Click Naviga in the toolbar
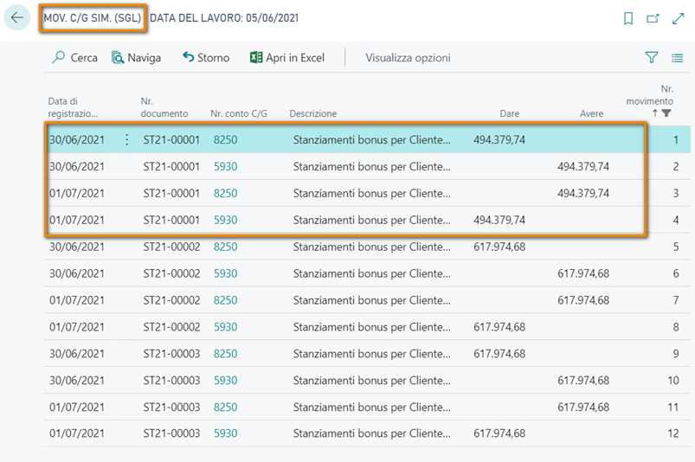 point(136,58)
